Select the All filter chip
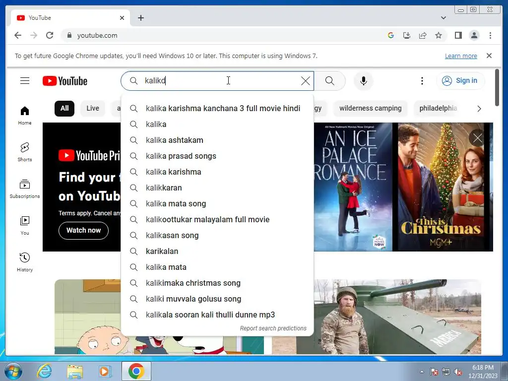Screen dimensions: 508x381 pyautogui.click(x=64, y=108)
